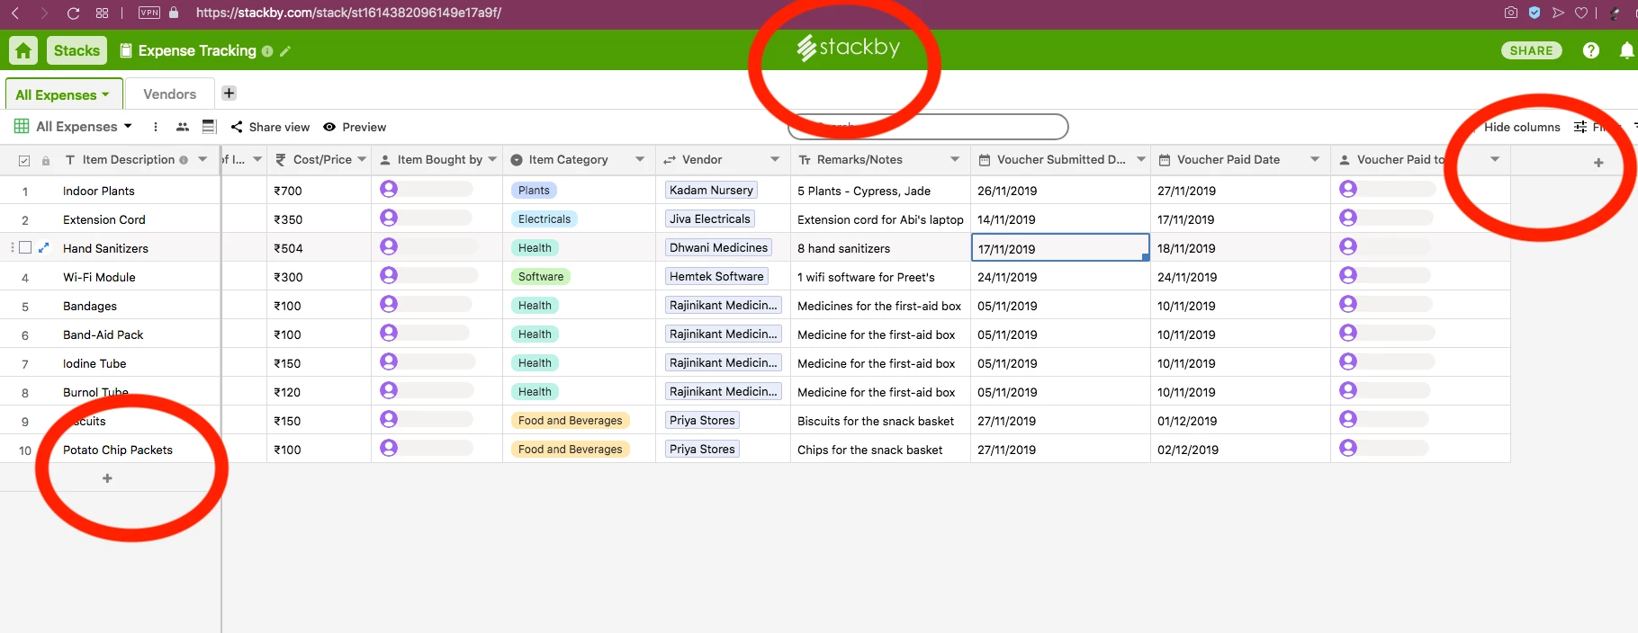Click Item Description field info icon
1638x633 pixels.
184,160
